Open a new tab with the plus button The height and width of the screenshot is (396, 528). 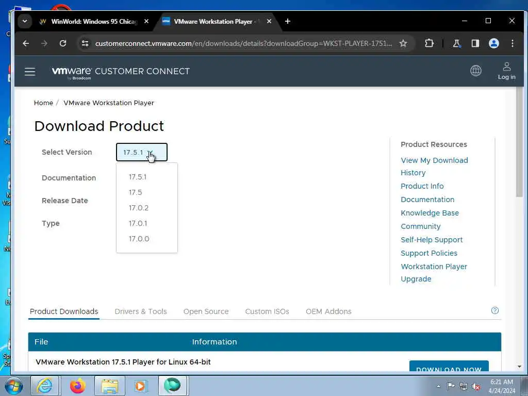[288, 21]
